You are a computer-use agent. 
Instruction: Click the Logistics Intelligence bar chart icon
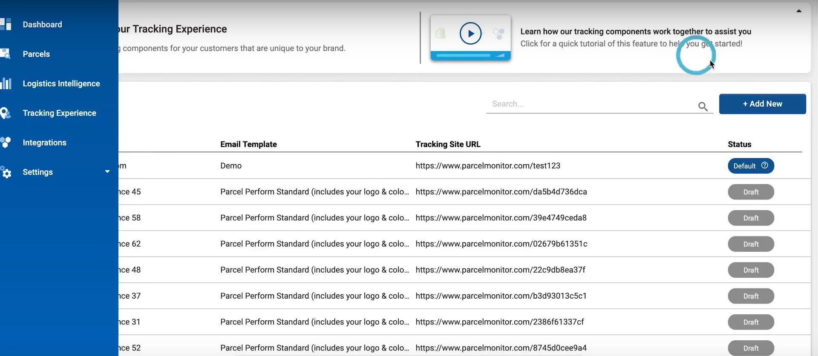[6, 83]
